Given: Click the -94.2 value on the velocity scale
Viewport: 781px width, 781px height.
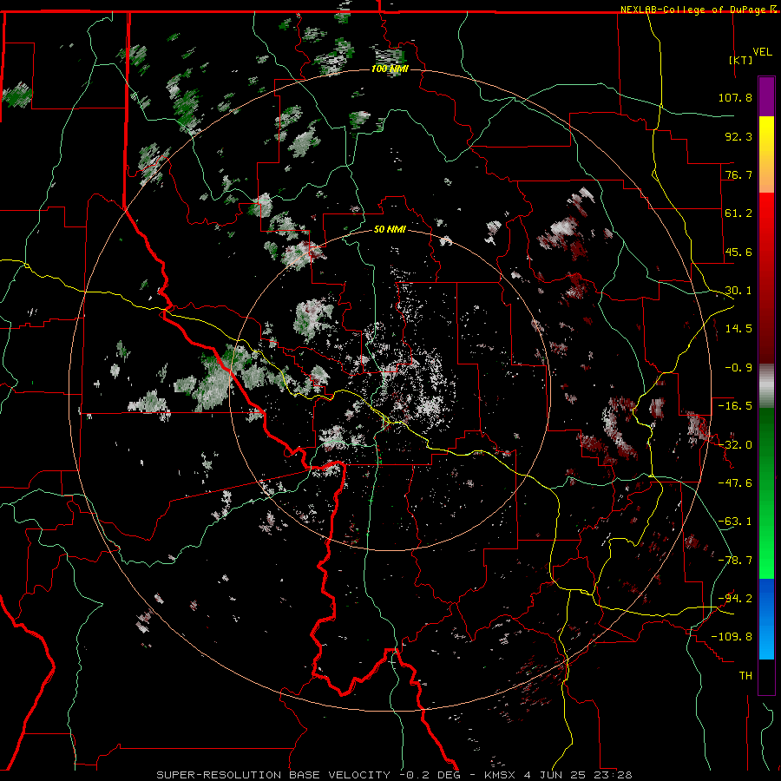Looking at the screenshot, I should pos(735,598).
